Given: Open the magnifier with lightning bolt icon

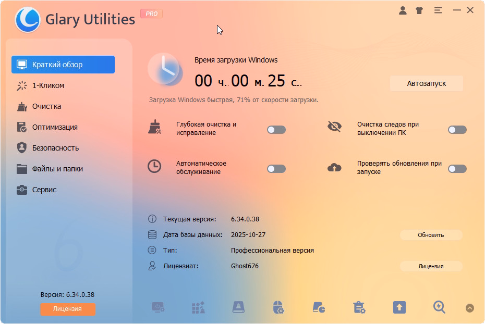Looking at the screenshot, I should (x=439, y=307).
